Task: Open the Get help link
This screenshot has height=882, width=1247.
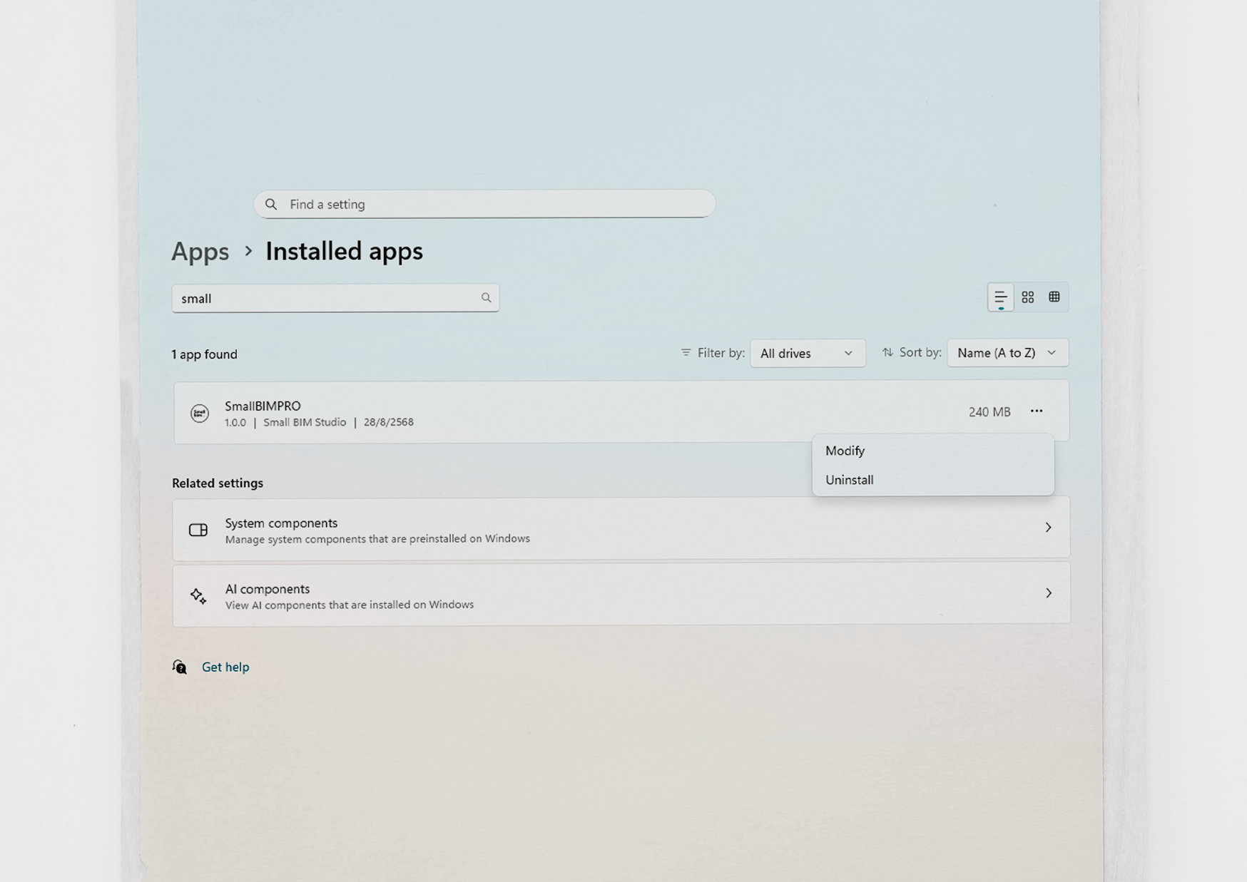Action: (x=225, y=667)
